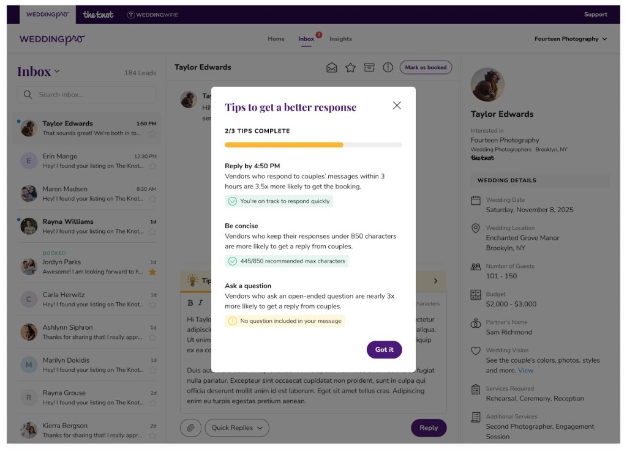Open the Fourteen Photography account dropdown
The image size is (627, 452).
click(571, 39)
